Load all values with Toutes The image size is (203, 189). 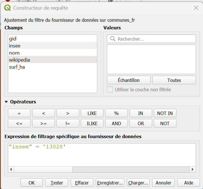coord(174,80)
